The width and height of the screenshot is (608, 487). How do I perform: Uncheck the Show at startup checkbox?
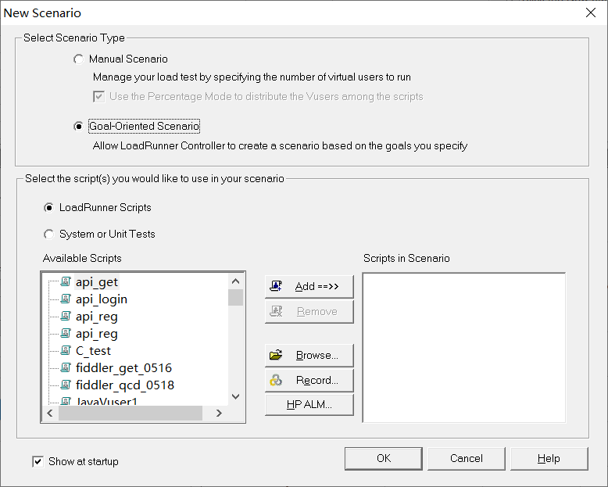point(38,462)
